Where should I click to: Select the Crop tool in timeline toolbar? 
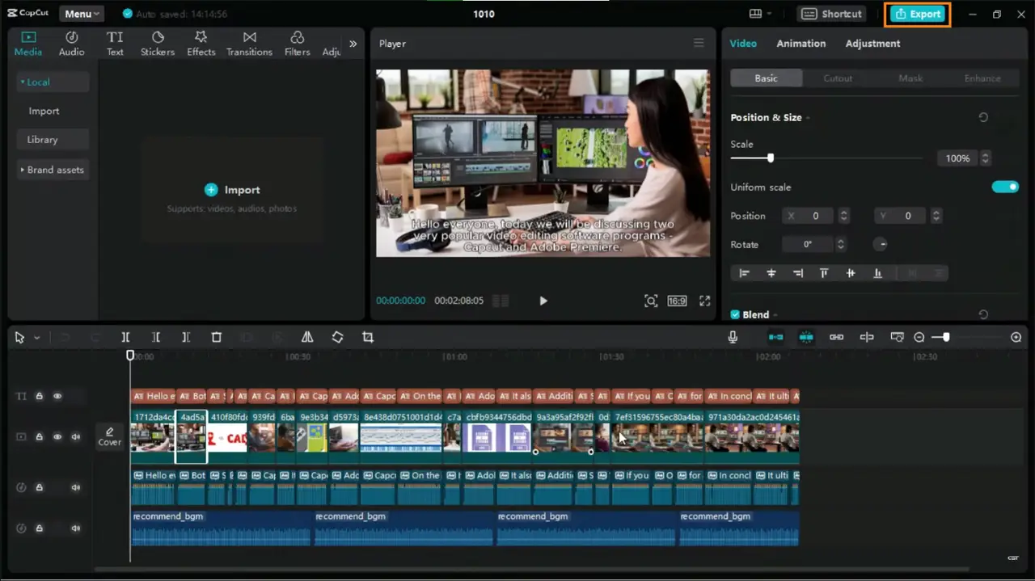(x=368, y=338)
